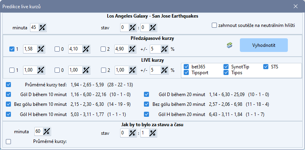Toggle the SynotTip checkbox
The width and height of the screenshot is (305, 150).
[226, 67]
